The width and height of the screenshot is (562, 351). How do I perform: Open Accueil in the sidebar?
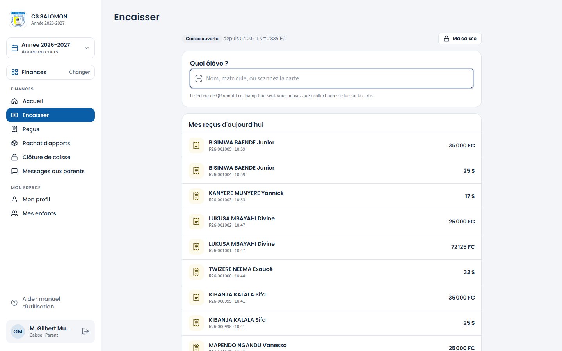pyautogui.click(x=50, y=101)
